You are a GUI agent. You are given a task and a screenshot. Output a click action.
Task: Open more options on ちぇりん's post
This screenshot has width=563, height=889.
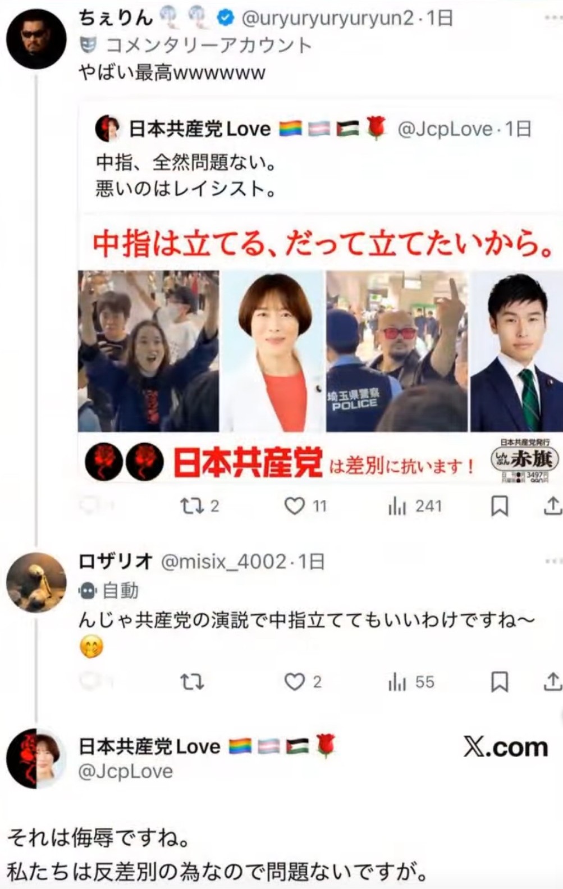(553, 18)
